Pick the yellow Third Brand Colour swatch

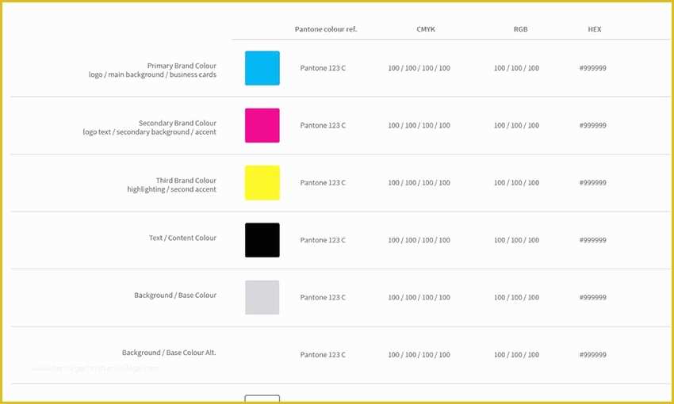pyautogui.click(x=262, y=183)
